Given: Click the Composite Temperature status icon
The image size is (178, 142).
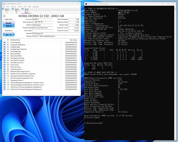Looking at the screenshot, I should (x=4, y=45).
